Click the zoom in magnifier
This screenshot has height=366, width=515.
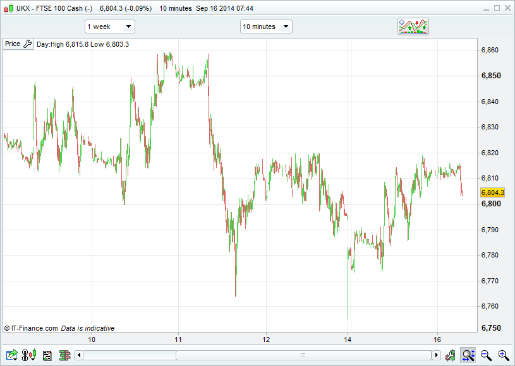[x=503, y=355]
